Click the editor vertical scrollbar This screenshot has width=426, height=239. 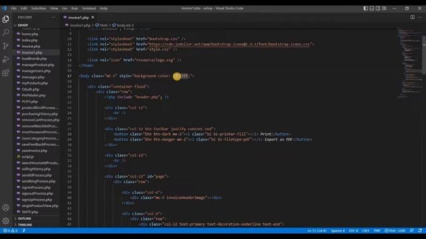coord(424,55)
